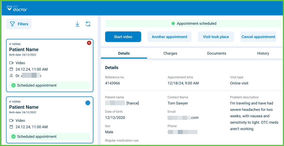
Task: Click the green checkmark on first Scheduled appointment
Action: click(x=13, y=85)
